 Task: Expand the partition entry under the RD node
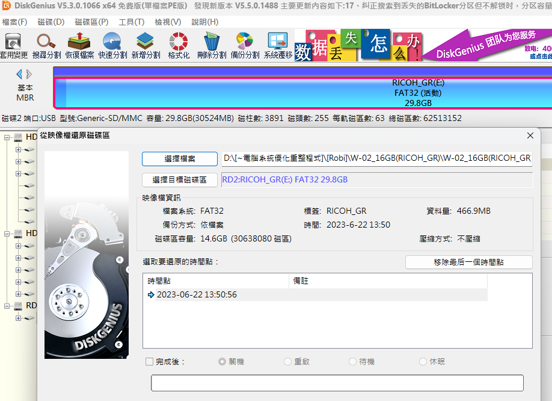(18, 318)
